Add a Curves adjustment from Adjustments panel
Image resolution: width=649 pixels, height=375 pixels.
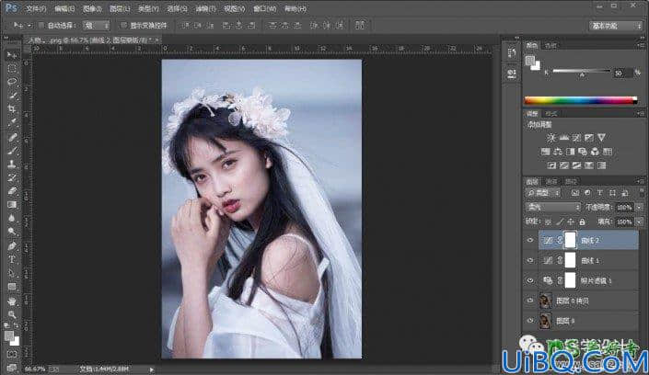click(x=576, y=138)
